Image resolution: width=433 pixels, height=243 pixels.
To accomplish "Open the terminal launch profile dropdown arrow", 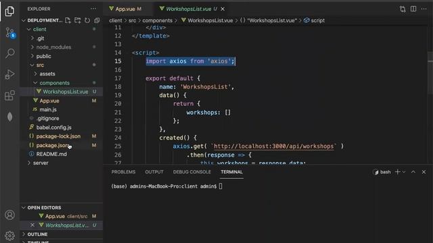I will (x=404, y=172).
